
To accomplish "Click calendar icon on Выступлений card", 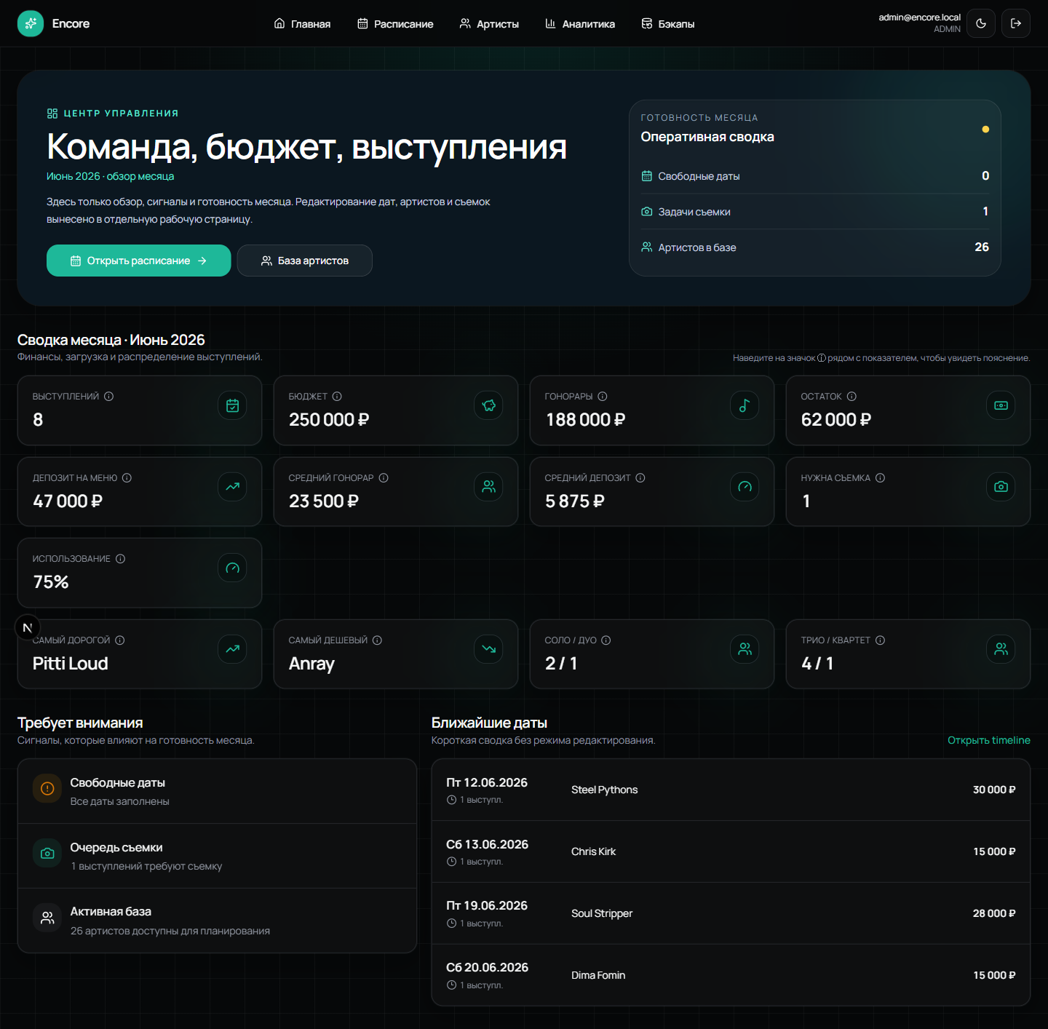I will pos(232,405).
